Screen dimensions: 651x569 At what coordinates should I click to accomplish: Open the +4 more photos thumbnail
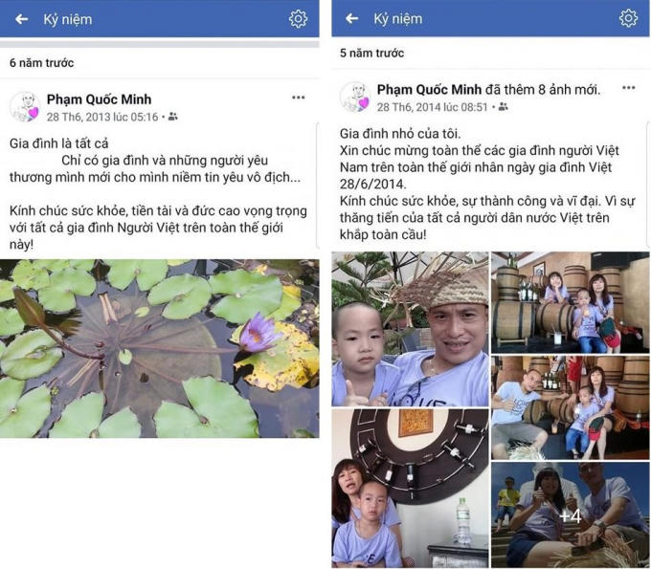571,515
